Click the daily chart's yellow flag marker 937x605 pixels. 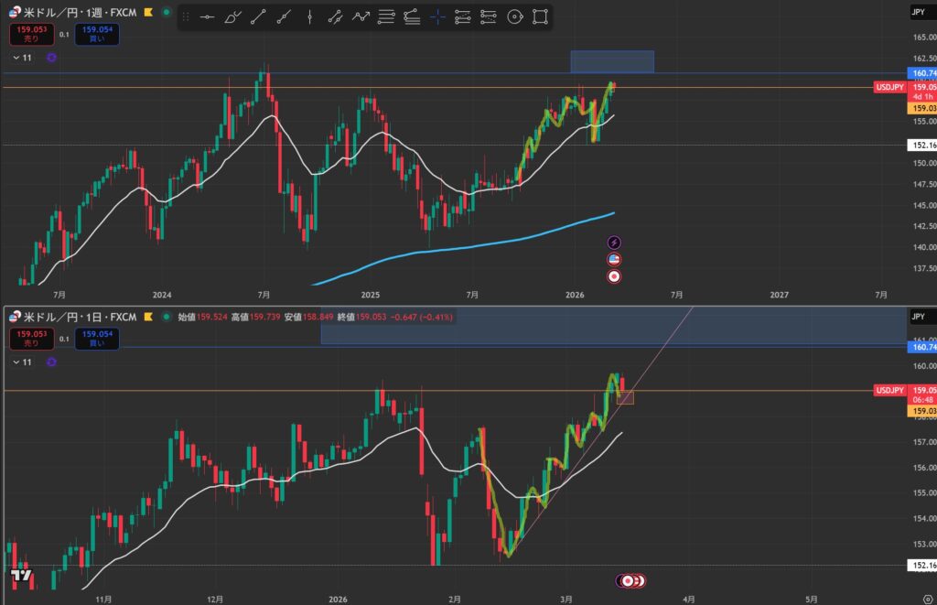[145, 317]
